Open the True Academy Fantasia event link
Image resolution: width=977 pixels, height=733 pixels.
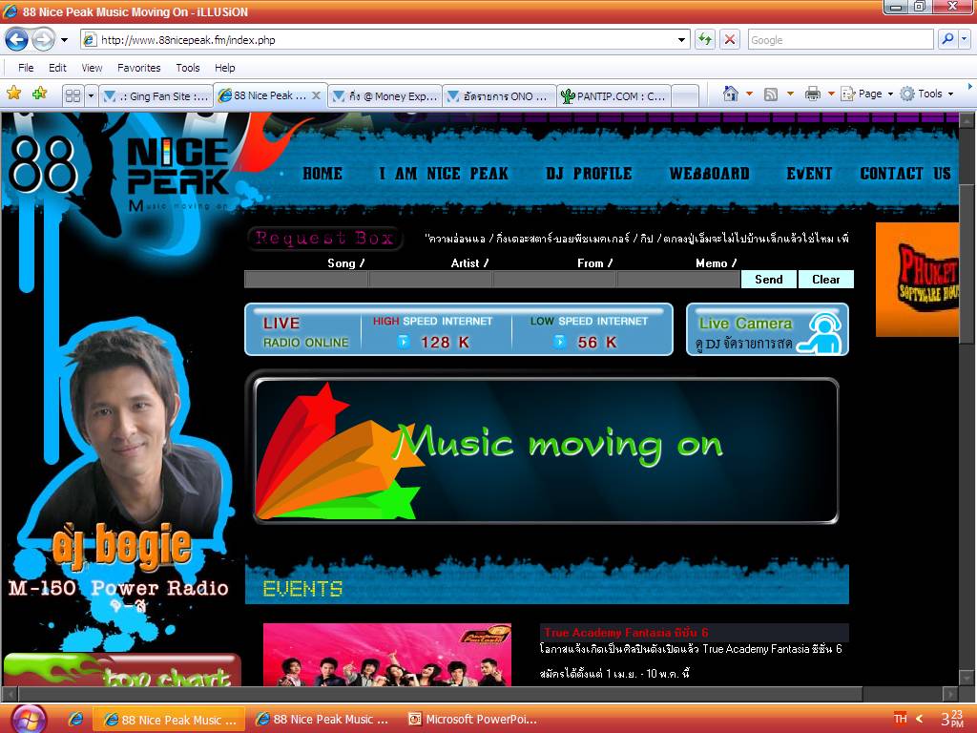point(626,632)
